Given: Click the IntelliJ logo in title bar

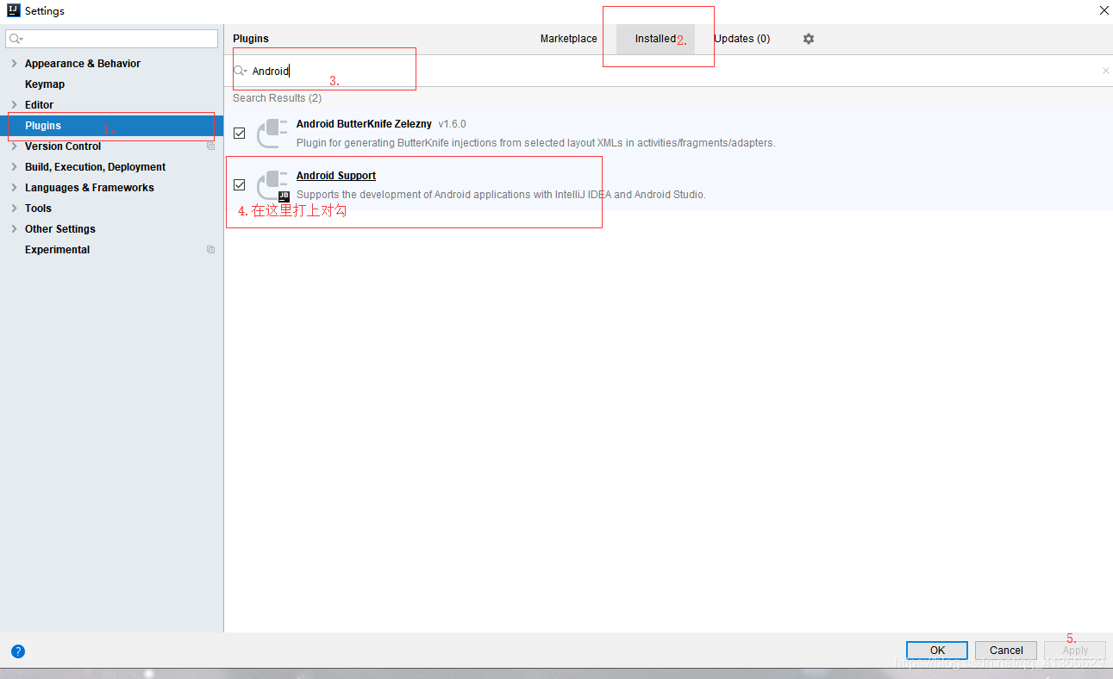Looking at the screenshot, I should click(x=13, y=10).
